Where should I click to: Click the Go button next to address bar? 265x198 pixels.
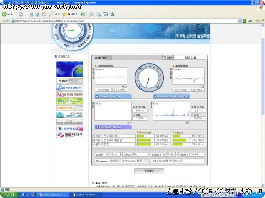pyautogui.click(x=248, y=21)
